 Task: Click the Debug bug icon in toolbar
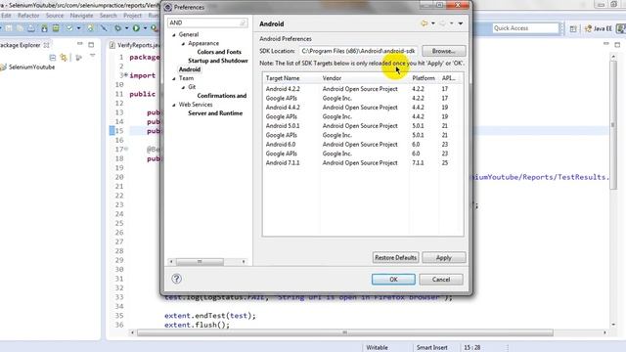pos(117,28)
